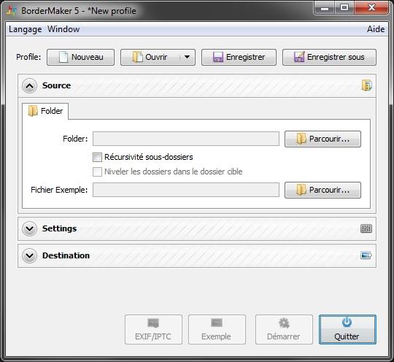Open the Ouvrir dropdown arrow
The height and width of the screenshot is (362, 394).
tap(188, 57)
